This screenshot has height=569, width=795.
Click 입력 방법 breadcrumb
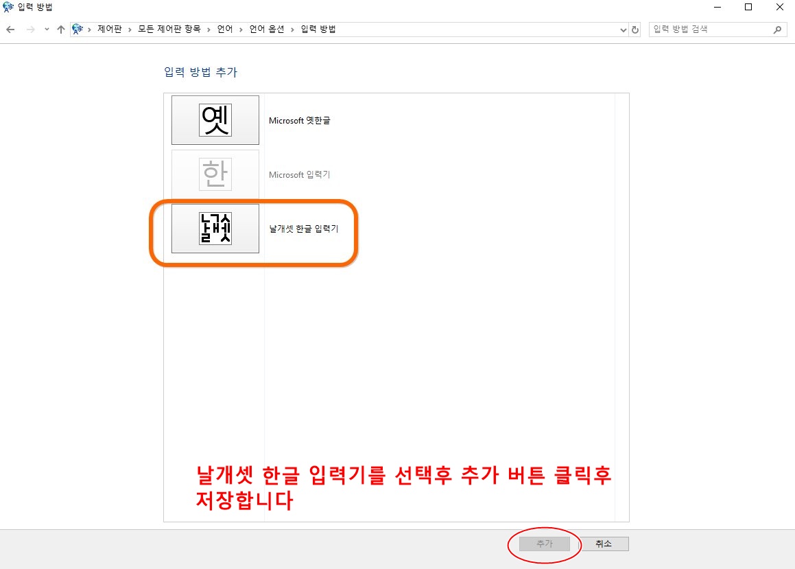pyautogui.click(x=318, y=29)
